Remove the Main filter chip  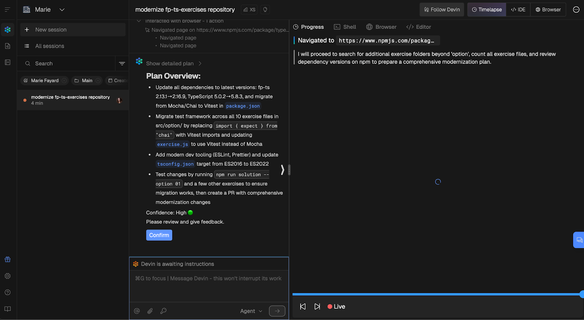tap(98, 80)
